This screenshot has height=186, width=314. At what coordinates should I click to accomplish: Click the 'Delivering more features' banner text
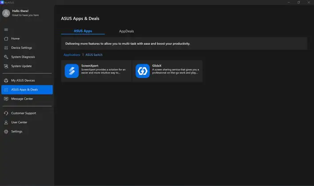(x=128, y=44)
